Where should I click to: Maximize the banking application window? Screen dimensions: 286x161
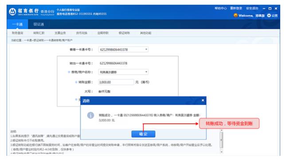click(270, 8)
